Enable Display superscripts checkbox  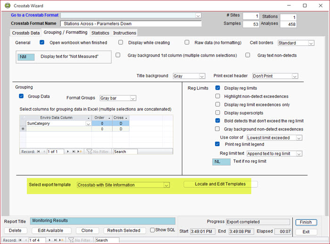click(x=218, y=113)
